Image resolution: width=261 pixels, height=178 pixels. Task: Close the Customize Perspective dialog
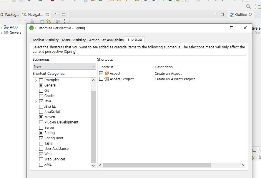(x=245, y=28)
